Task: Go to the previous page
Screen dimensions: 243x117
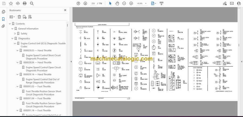Action: click(78, 3)
